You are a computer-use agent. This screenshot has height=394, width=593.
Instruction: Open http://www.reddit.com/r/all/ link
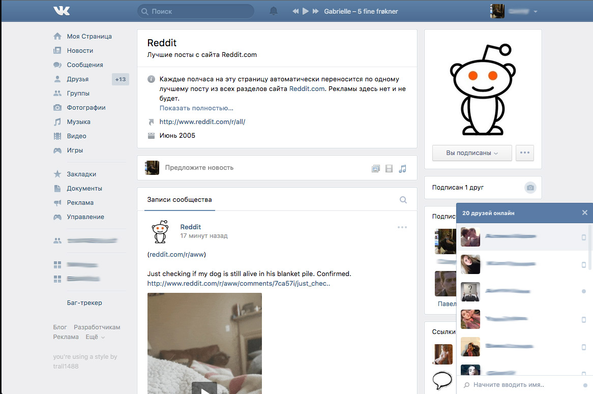pyautogui.click(x=202, y=122)
